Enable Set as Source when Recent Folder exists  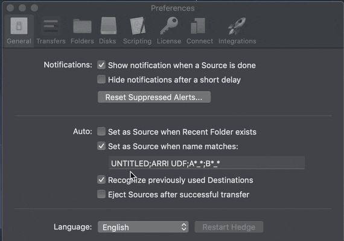point(101,132)
